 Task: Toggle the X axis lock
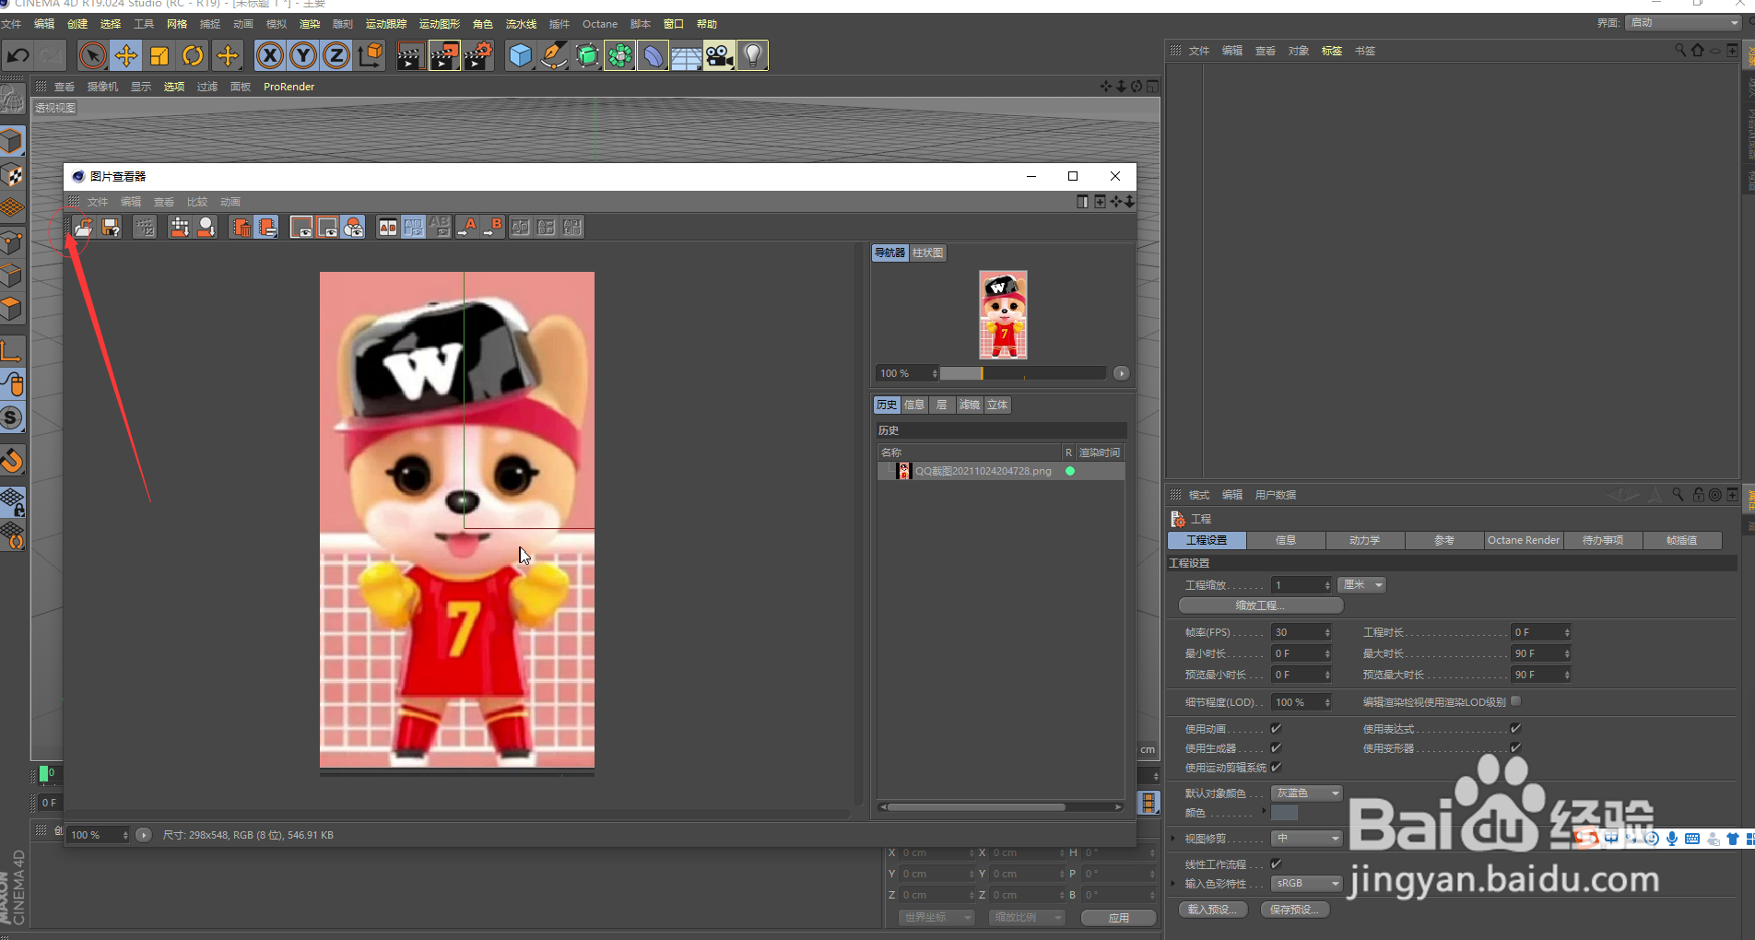click(x=269, y=56)
